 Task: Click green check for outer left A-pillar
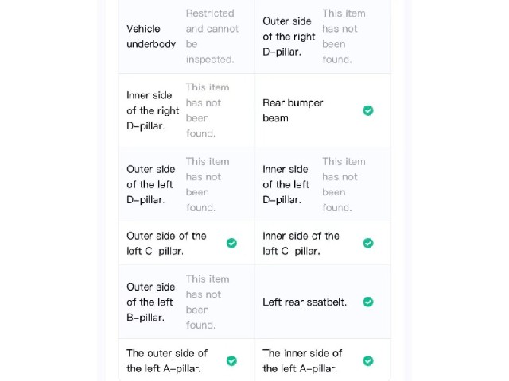[x=231, y=360]
